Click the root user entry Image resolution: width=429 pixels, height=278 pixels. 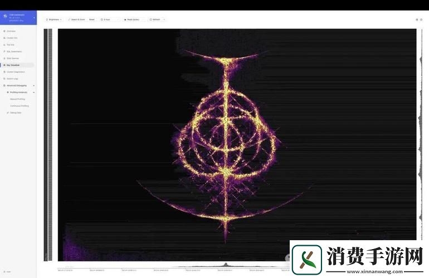coord(7,272)
